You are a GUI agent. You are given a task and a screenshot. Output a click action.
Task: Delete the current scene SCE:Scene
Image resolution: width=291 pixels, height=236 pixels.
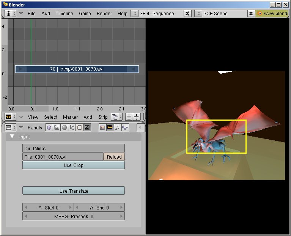point(251,14)
